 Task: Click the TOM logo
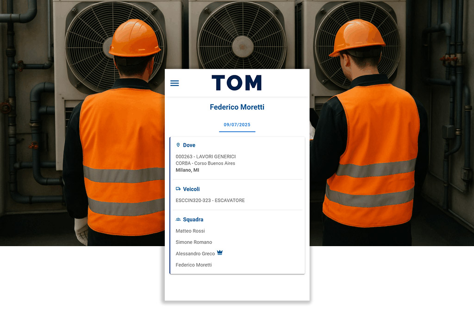(x=237, y=83)
